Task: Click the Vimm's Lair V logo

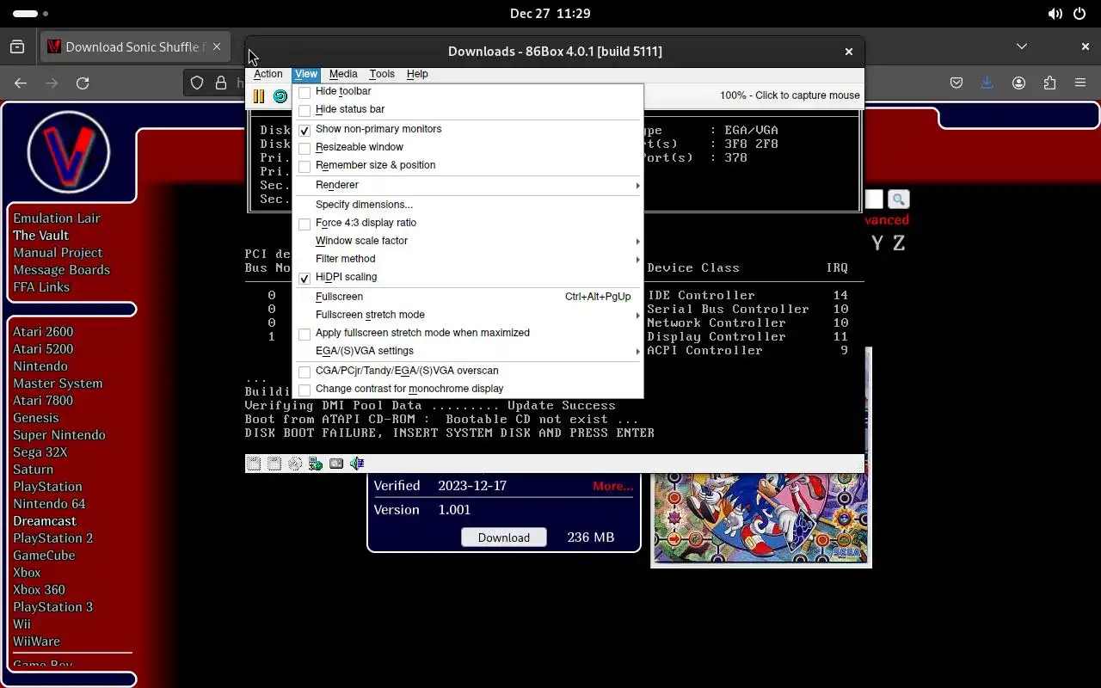Action: pos(69,152)
